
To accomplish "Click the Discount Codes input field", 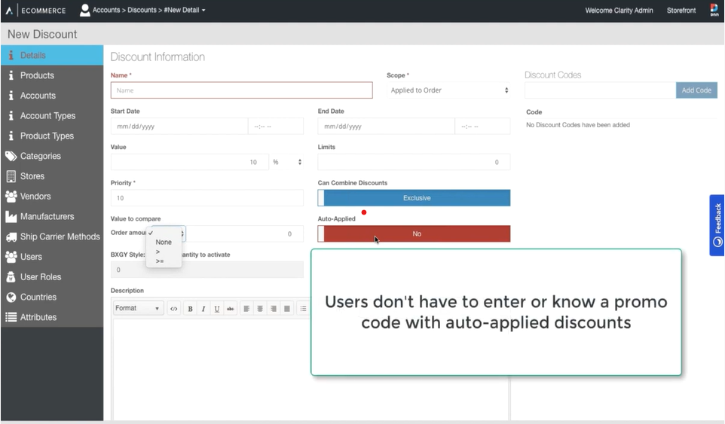I will pyautogui.click(x=600, y=90).
